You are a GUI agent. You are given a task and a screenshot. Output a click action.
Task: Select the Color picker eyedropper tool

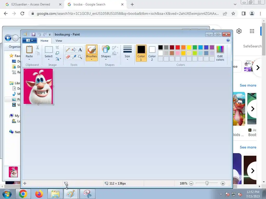coord(74,57)
